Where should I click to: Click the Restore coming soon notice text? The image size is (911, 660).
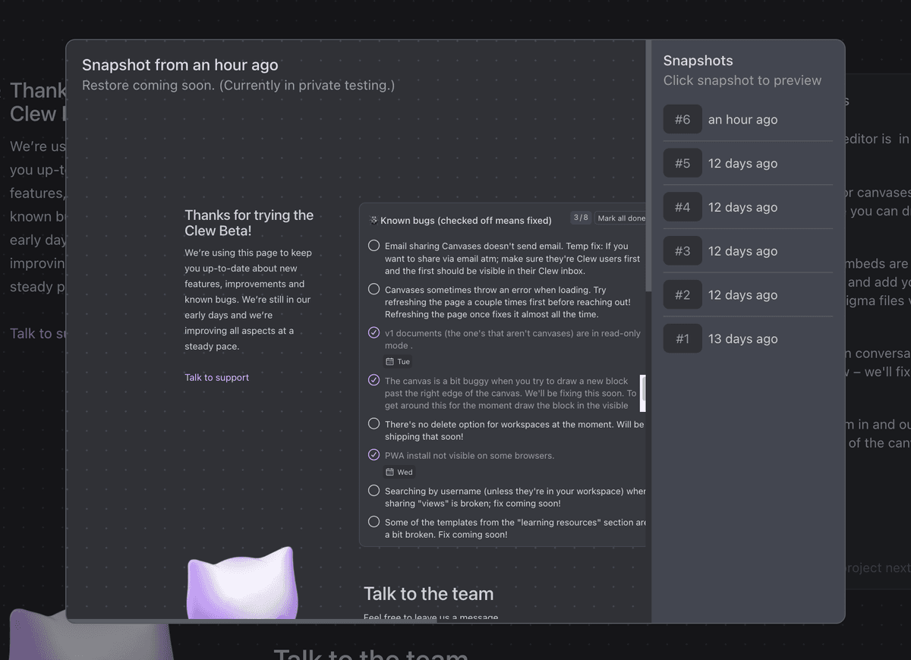point(238,85)
